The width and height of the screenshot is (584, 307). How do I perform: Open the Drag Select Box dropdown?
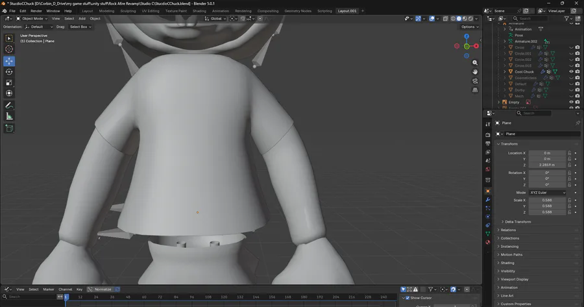pyautogui.click(x=80, y=27)
